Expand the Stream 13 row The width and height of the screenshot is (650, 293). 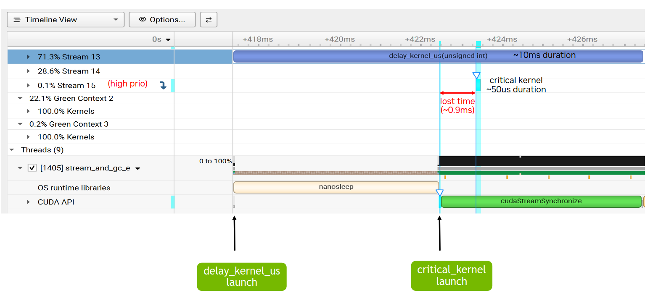pyautogui.click(x=29, y=57)
